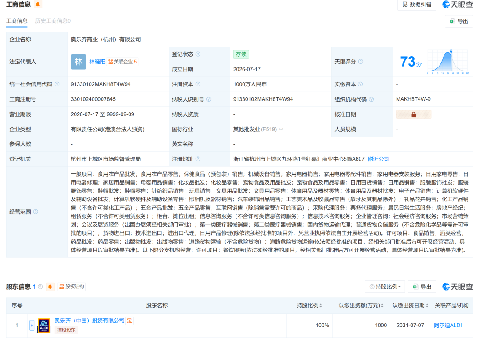
Task: Click 1000万人民币 registered capital value
Action: pos(250,84)
